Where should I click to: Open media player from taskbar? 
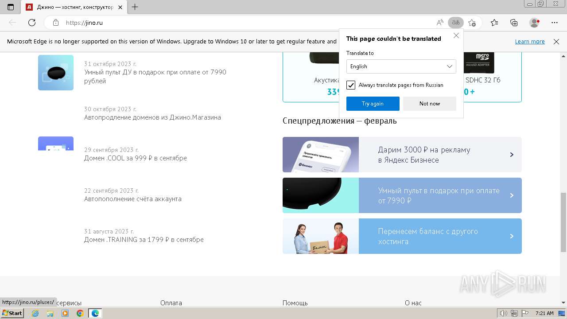point(65,313)
